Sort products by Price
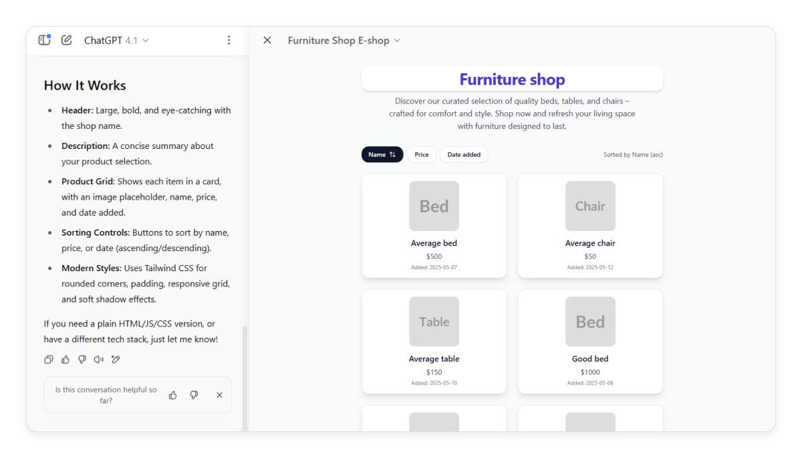 click(x=422, y=154)
